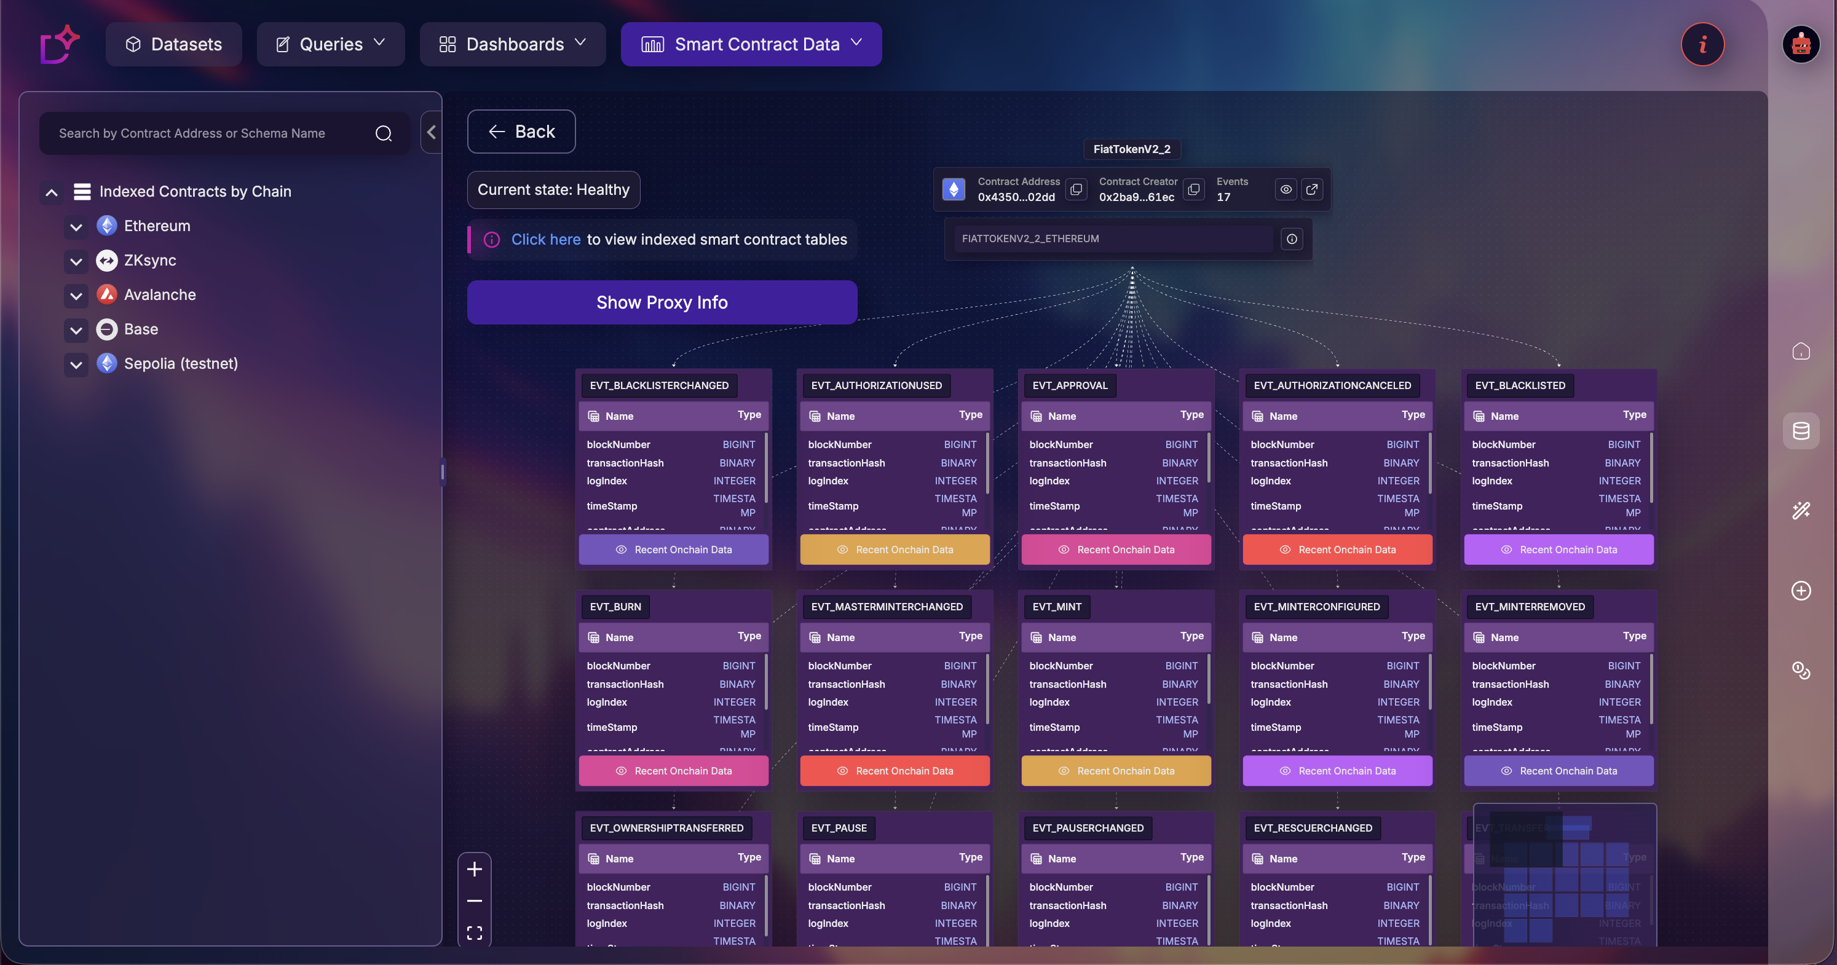
Task: Click the plus circle icon in sidebar
Action: point(1801,591)
